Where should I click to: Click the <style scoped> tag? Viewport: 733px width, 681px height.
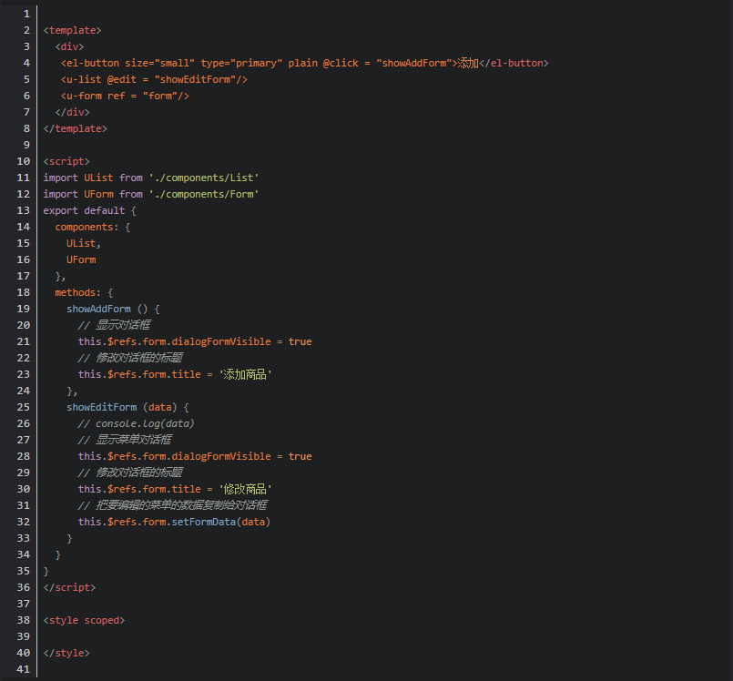click(84, 620)
